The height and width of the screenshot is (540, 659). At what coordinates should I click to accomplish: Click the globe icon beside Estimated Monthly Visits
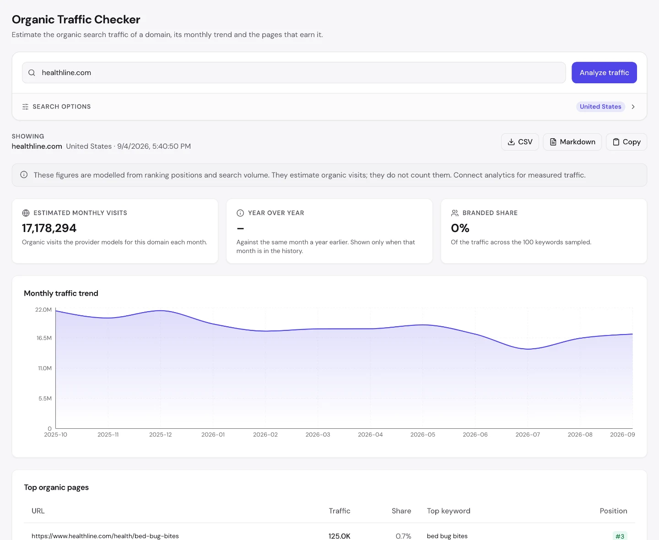(x=26, y=213)
